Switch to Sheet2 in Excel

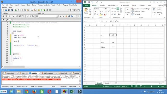tap(107, 83)
